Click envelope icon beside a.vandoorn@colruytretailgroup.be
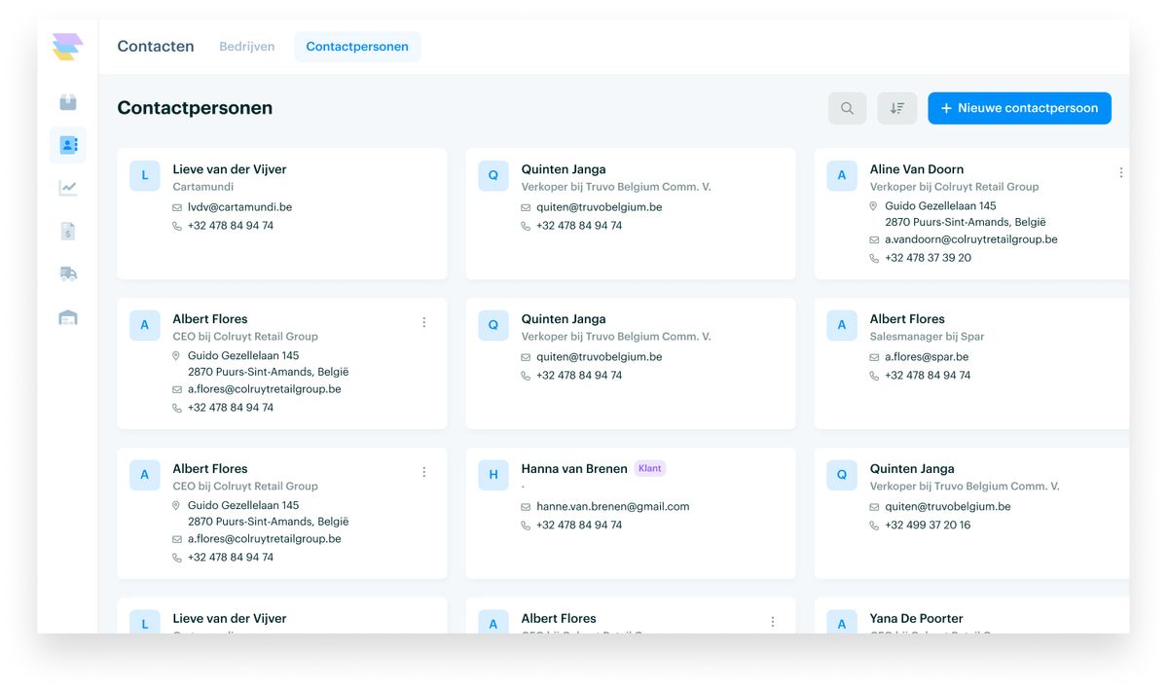The image size is (1168, 691). [874, 239]
